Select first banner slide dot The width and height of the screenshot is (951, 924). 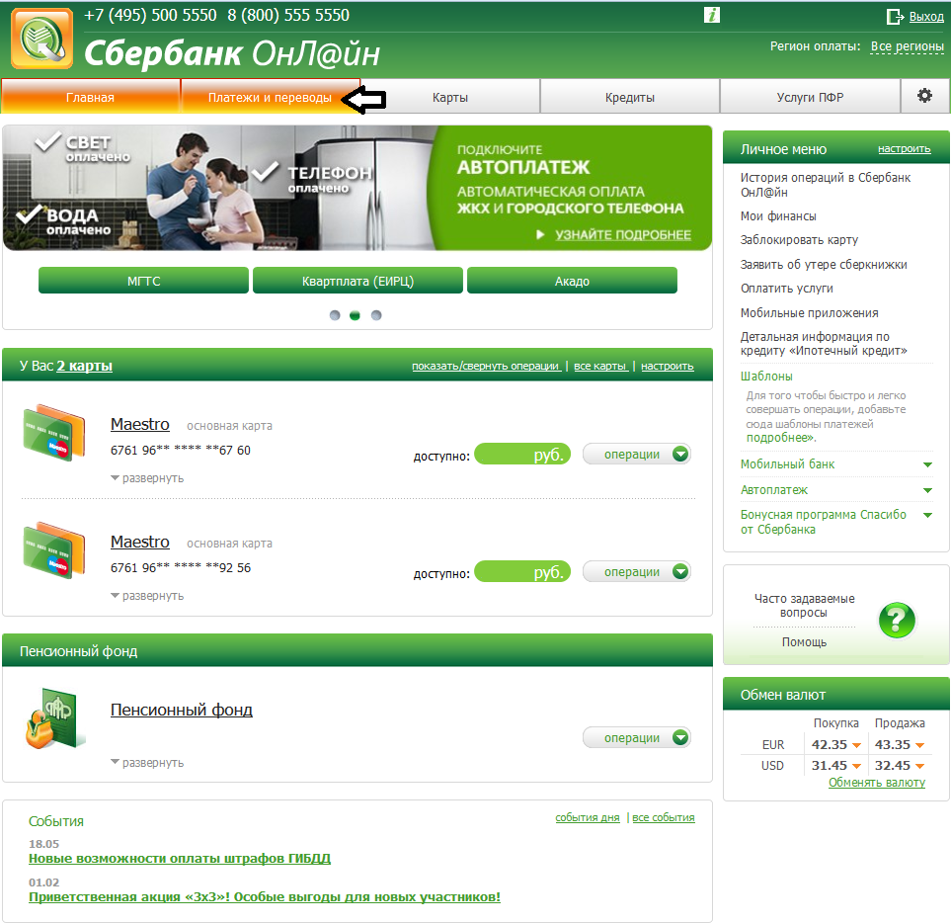(335, 315)
